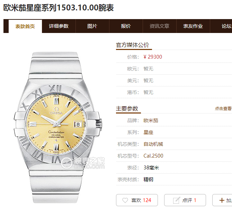This screenshot has width=232, height=210.
Task: Open the 图片 tab
Action: 92,26
